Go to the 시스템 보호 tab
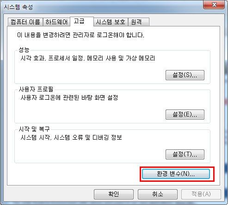This screenshot has height=205, width=228. [x=111, y=22]
